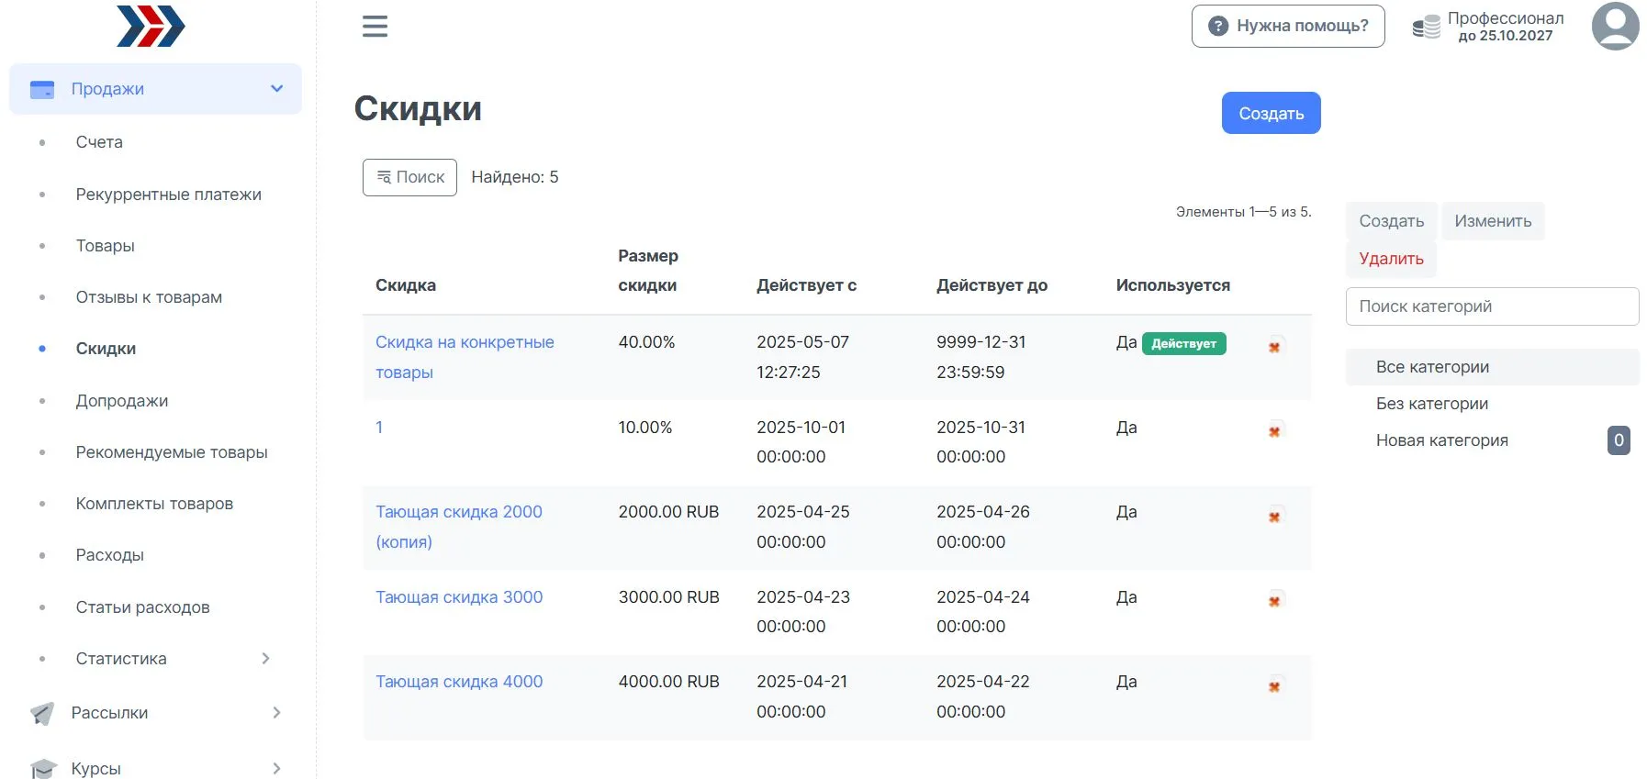Image resolution: width=1647 pixels, height=779 pixels.
Task: Go to Комплекты товаров
Action: 154,504
